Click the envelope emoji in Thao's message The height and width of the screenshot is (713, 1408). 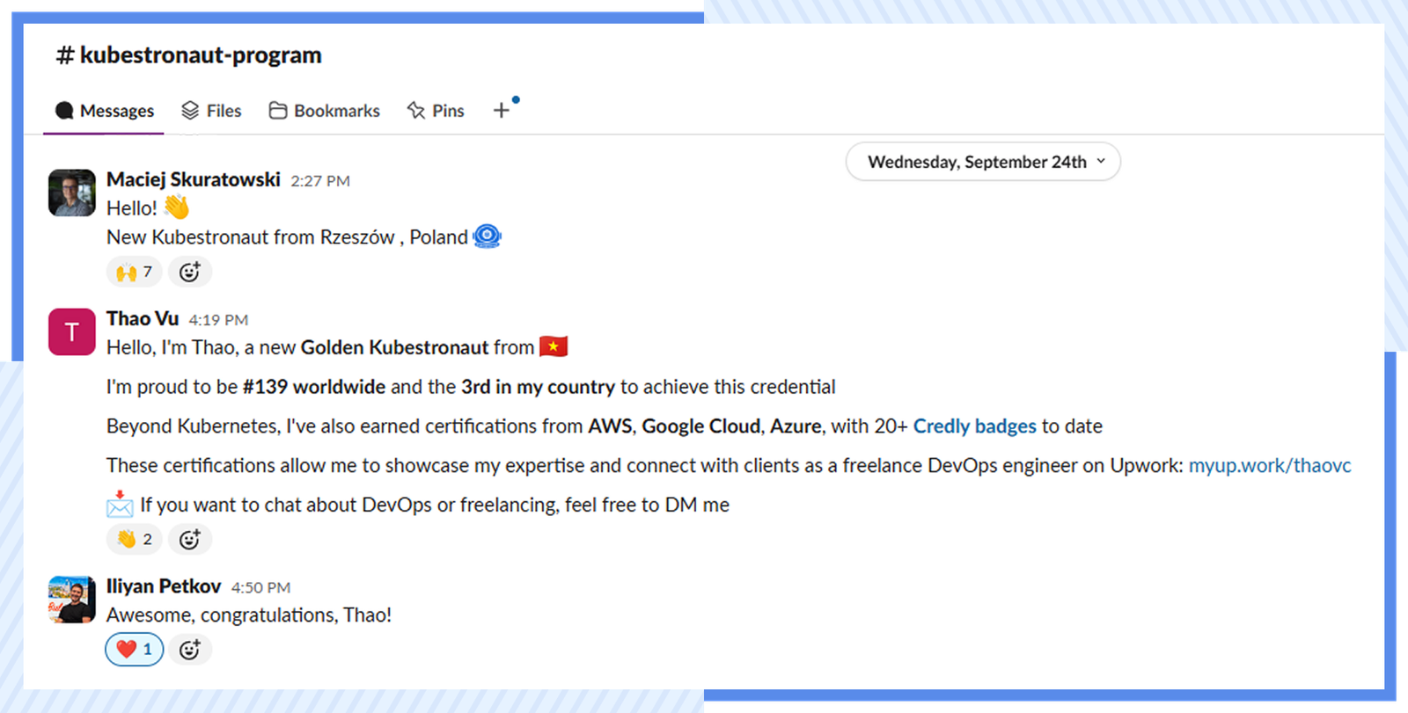point(120,505)
